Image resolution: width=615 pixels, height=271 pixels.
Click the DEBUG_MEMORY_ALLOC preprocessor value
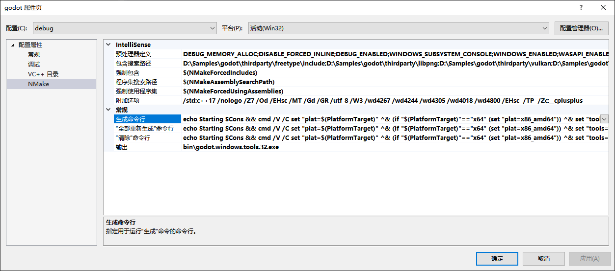396,54
